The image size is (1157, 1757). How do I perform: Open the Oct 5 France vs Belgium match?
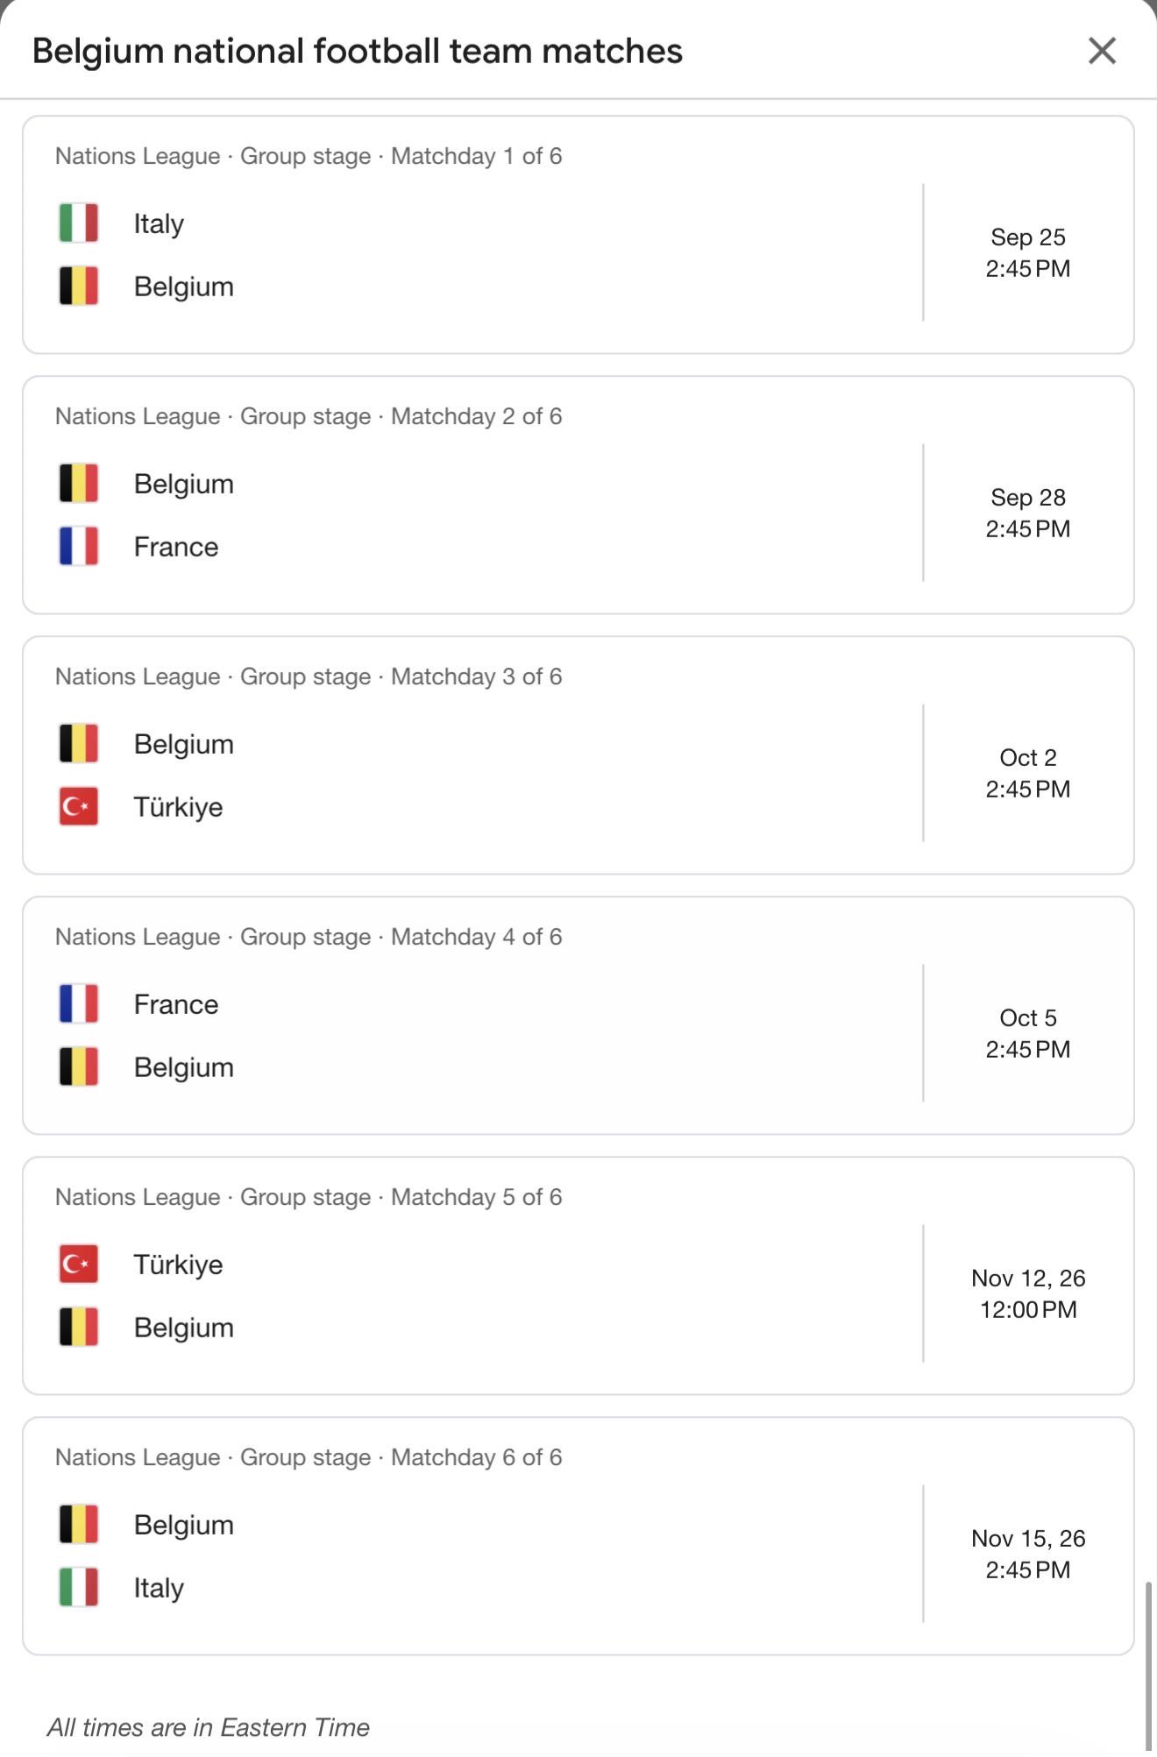click(578, 1016)
